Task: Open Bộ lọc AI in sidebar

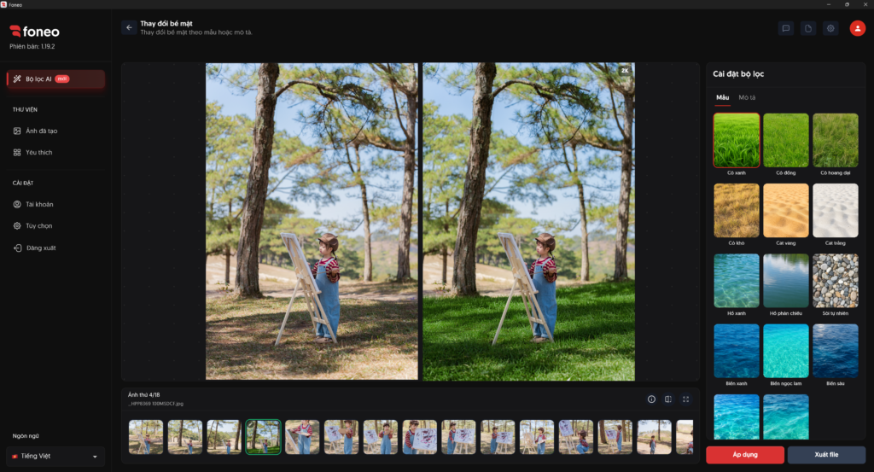Action: [55, 79]
